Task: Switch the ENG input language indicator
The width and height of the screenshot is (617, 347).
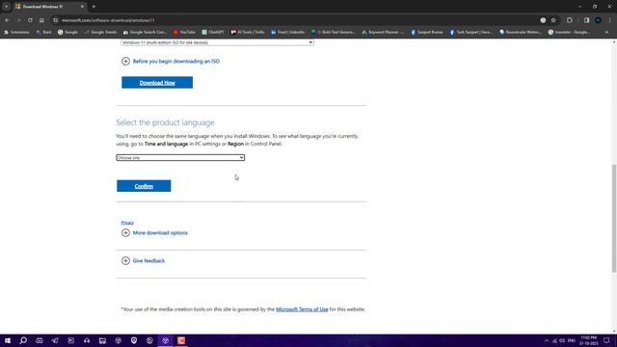Action: pyautogui.click(x=572, y=340)
